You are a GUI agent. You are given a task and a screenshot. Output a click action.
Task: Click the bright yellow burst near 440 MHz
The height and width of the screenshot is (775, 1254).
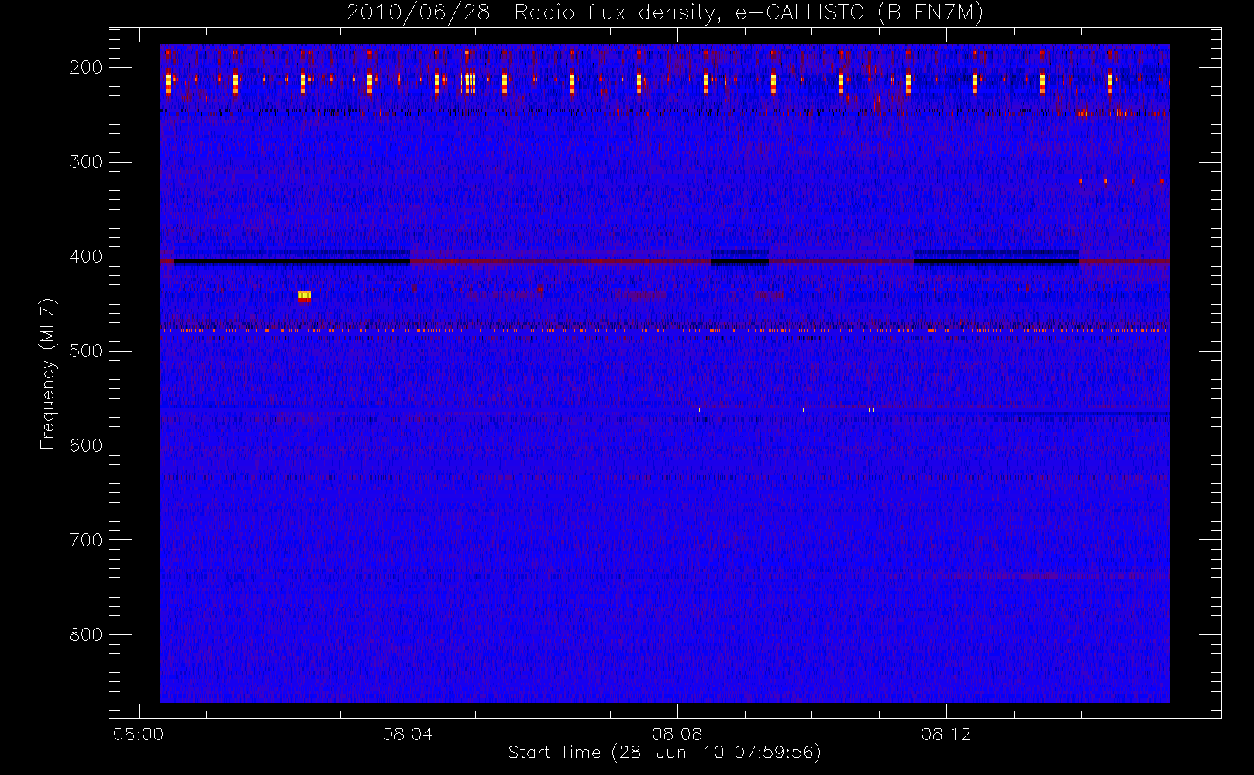click(x=305, y=295)
